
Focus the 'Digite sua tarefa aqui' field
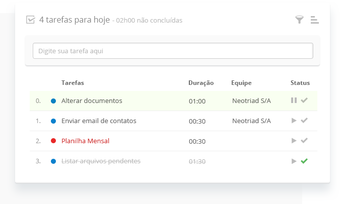(173, 51)
